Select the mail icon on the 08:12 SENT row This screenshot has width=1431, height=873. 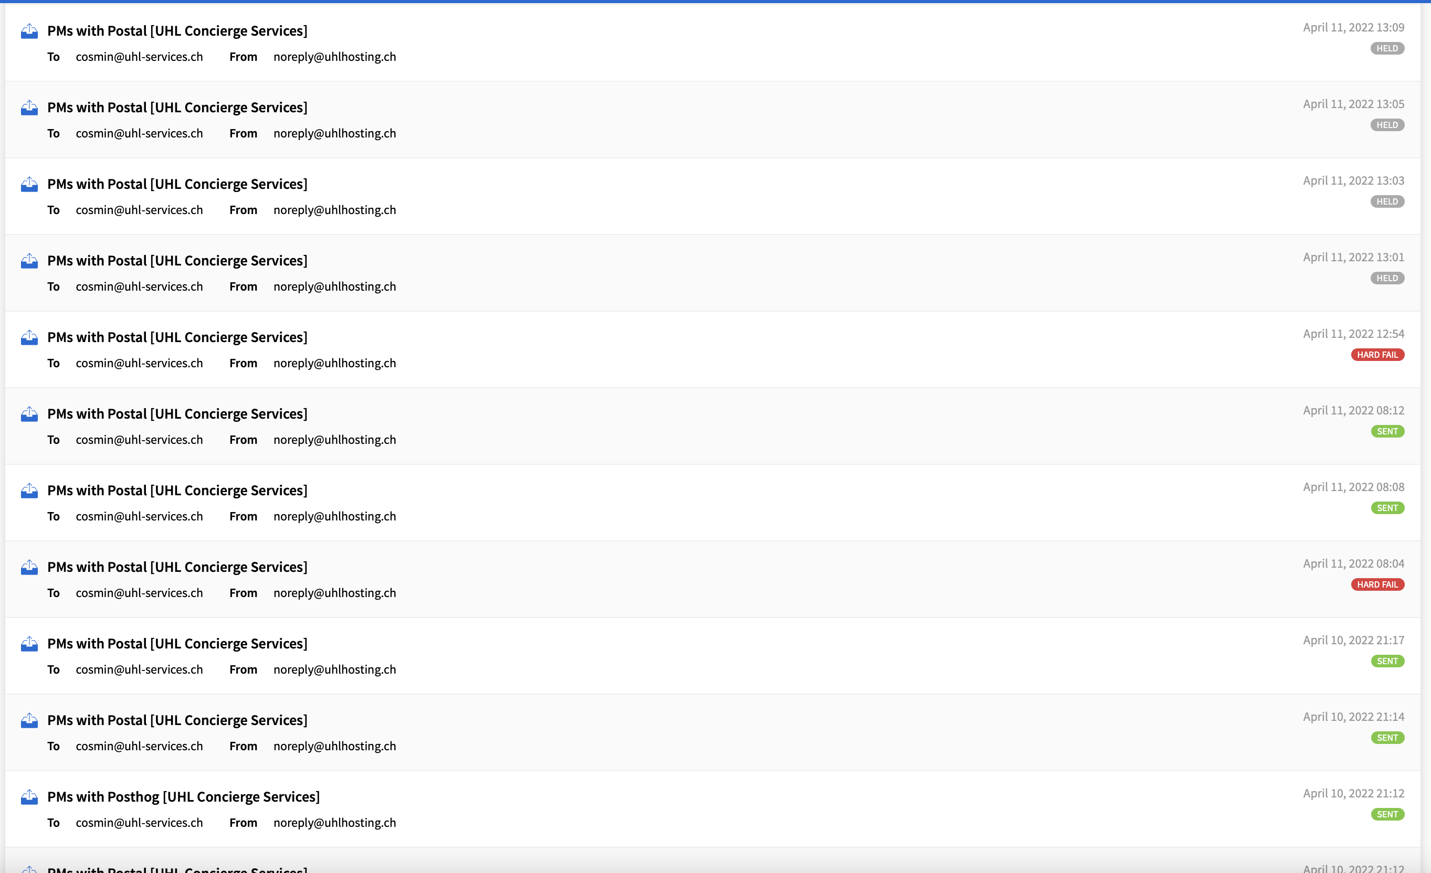point(29,414)
